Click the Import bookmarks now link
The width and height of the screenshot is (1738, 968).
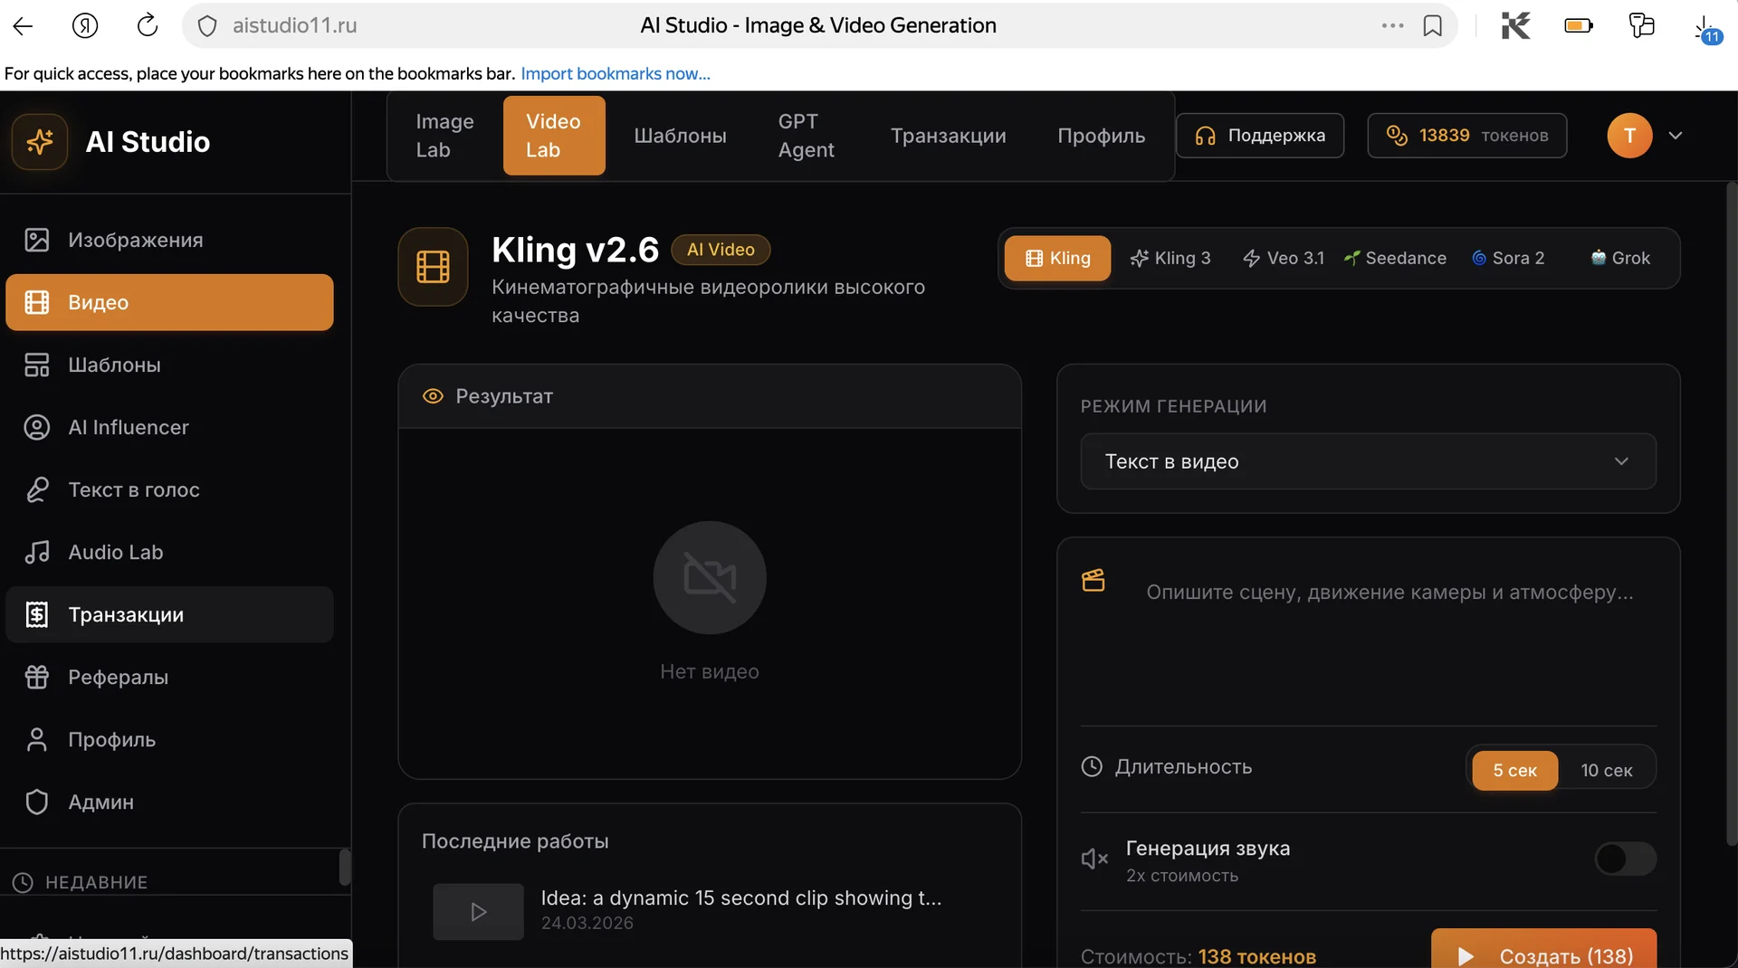(x=616, y=73)
